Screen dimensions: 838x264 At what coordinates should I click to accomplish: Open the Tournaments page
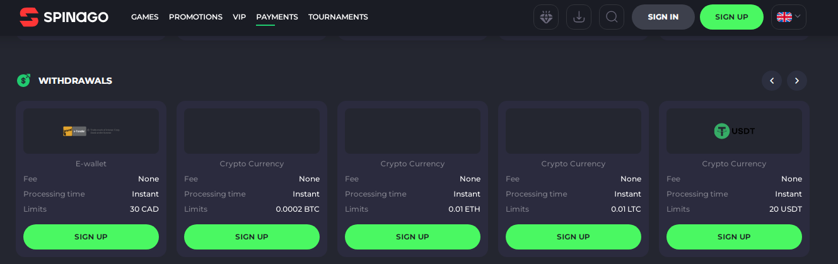[x=338, y=17]
